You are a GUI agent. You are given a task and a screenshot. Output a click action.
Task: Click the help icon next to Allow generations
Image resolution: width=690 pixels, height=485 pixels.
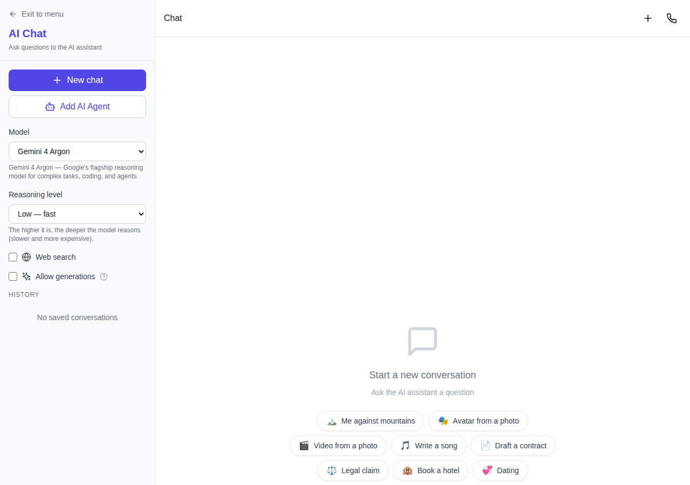click(104, 277)
